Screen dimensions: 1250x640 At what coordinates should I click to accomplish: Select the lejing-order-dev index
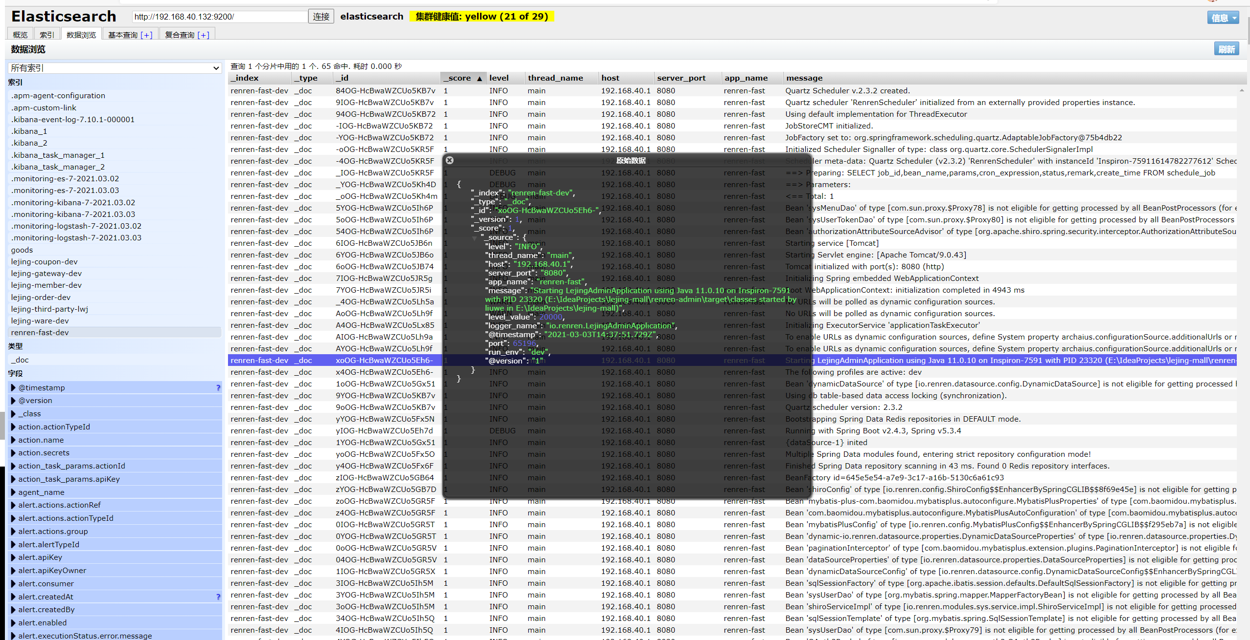[x=115, y=297]
